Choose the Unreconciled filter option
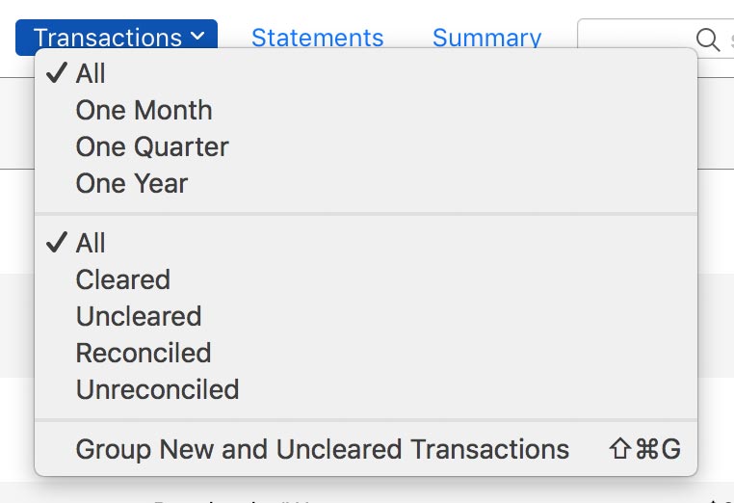The image size is (734, 503). (157, 390)
